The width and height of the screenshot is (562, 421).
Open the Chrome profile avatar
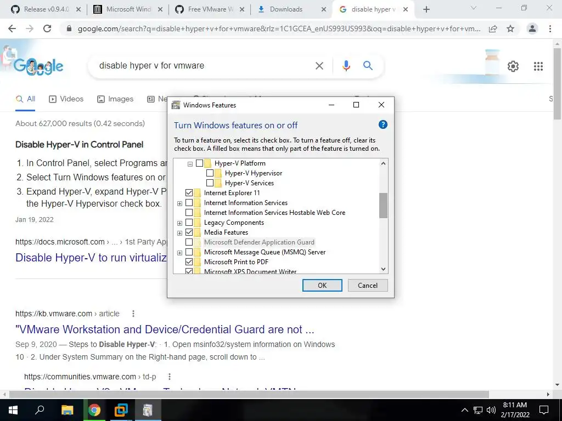click(x=532, y=29)
